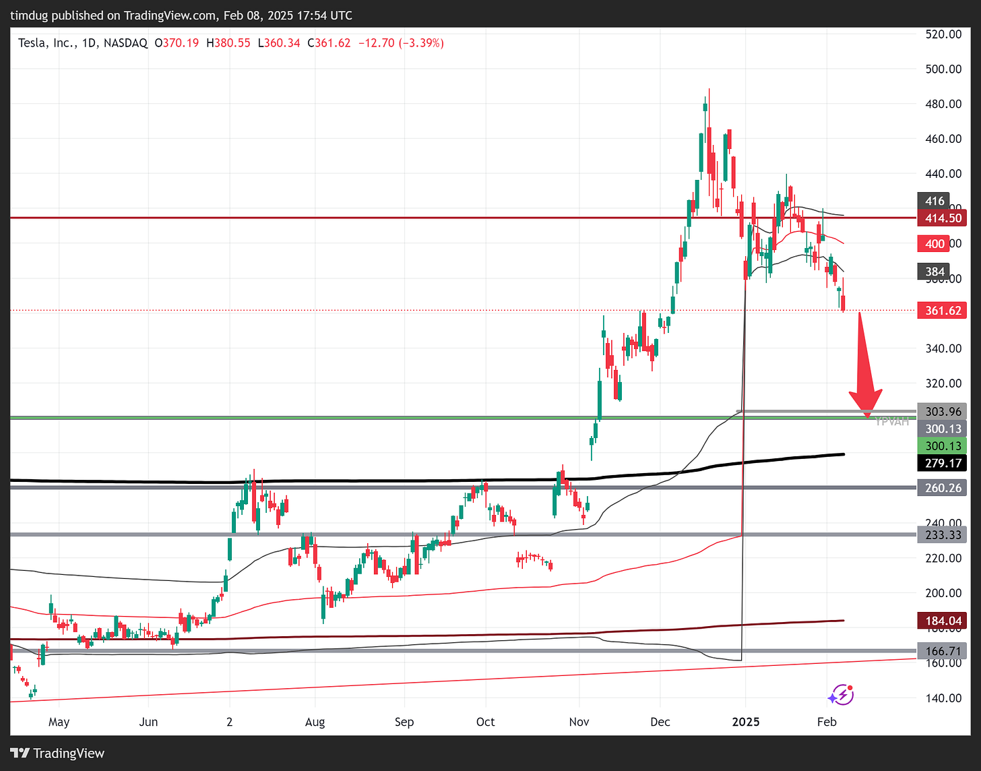Click the low value L360.34
981x771 pixels.
tap(279, 43)
